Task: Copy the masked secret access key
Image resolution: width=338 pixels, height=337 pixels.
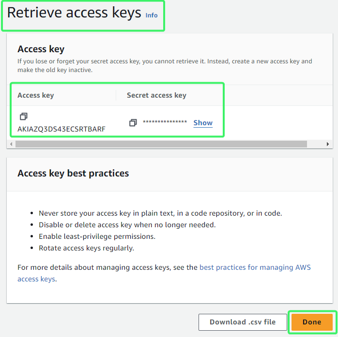Action: tap(133, 123)
